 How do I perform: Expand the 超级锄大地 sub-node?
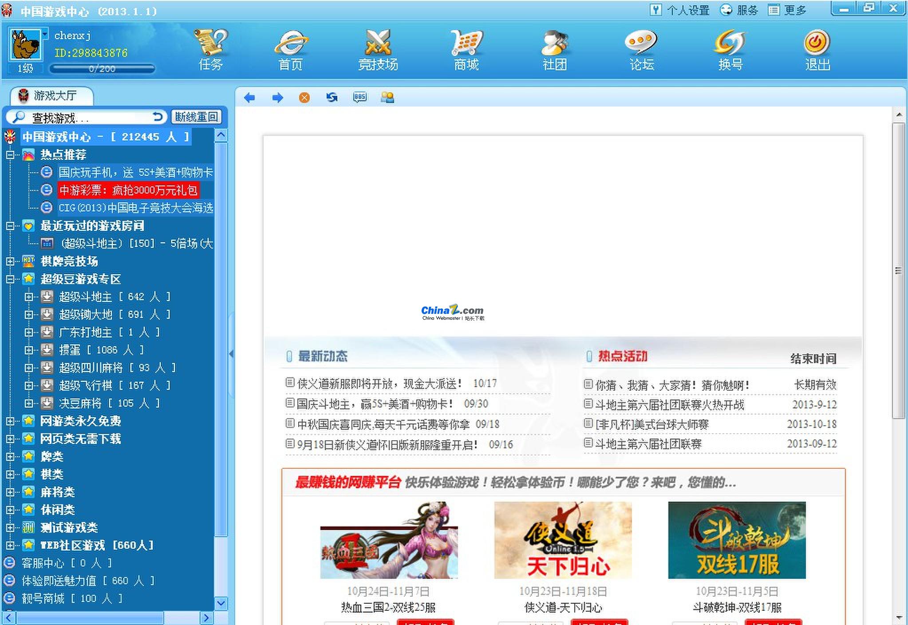[x=28, y=314]
